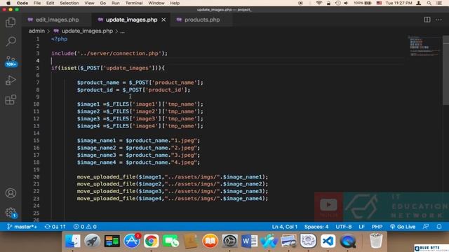449x252 pixels.
Task: Open Source Control view with 10K+ badge
Action: point(11,61)
